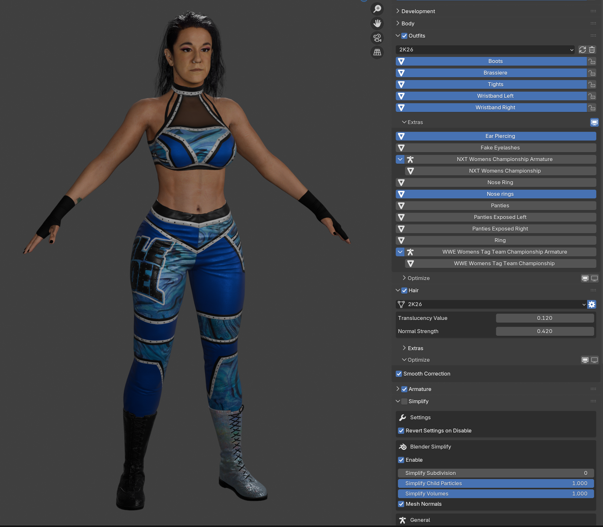Click the armature icon on NXT Womens Championship Armature
603x527 pixels.
(410, 159)
